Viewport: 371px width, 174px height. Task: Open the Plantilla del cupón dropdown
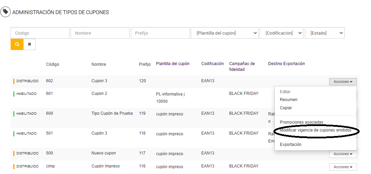click(x=224, y=33)
